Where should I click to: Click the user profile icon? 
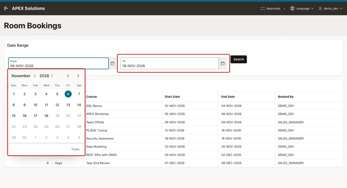click(x=320, y=8)
